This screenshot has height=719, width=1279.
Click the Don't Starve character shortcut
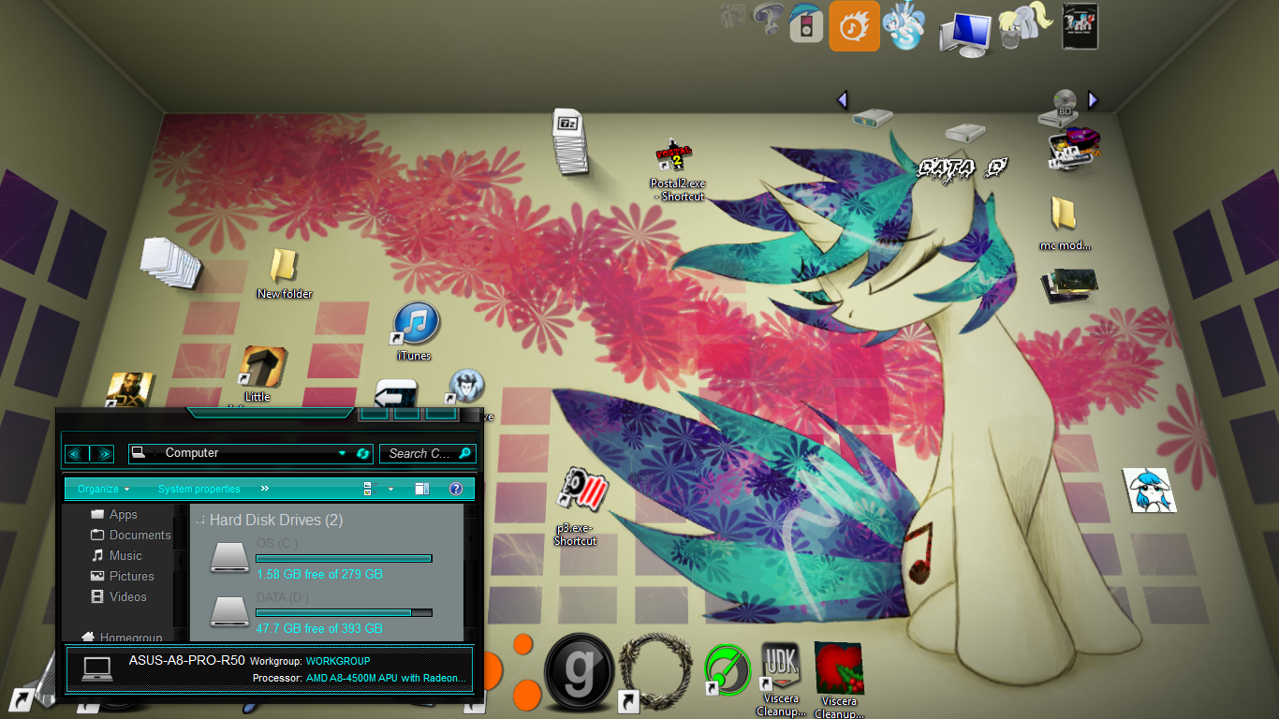(465, 388)
